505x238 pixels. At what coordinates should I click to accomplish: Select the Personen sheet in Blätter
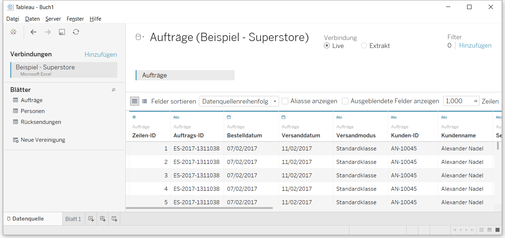tap(33, 111)
